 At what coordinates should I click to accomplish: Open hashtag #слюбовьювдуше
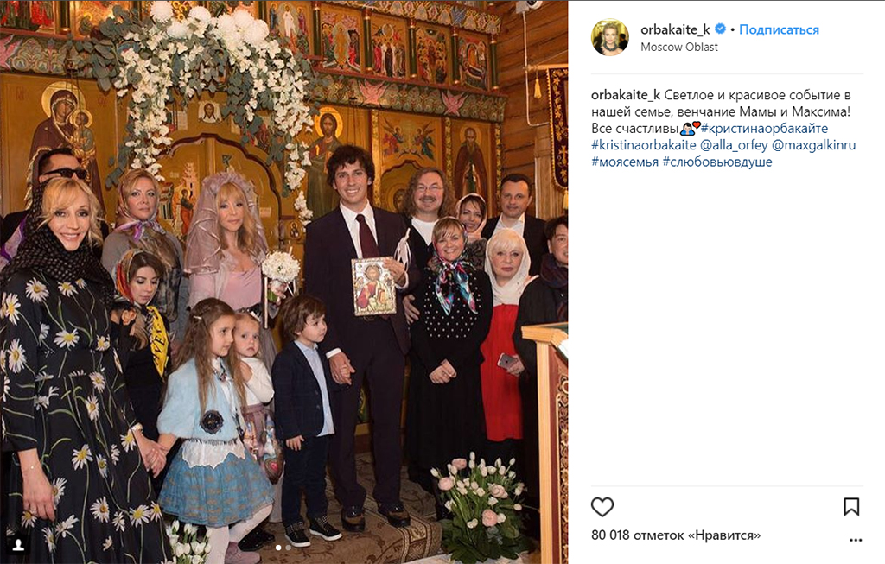tap(716, 162)
